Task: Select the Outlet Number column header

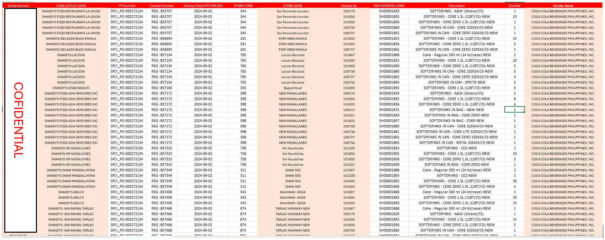Action: 18,6
